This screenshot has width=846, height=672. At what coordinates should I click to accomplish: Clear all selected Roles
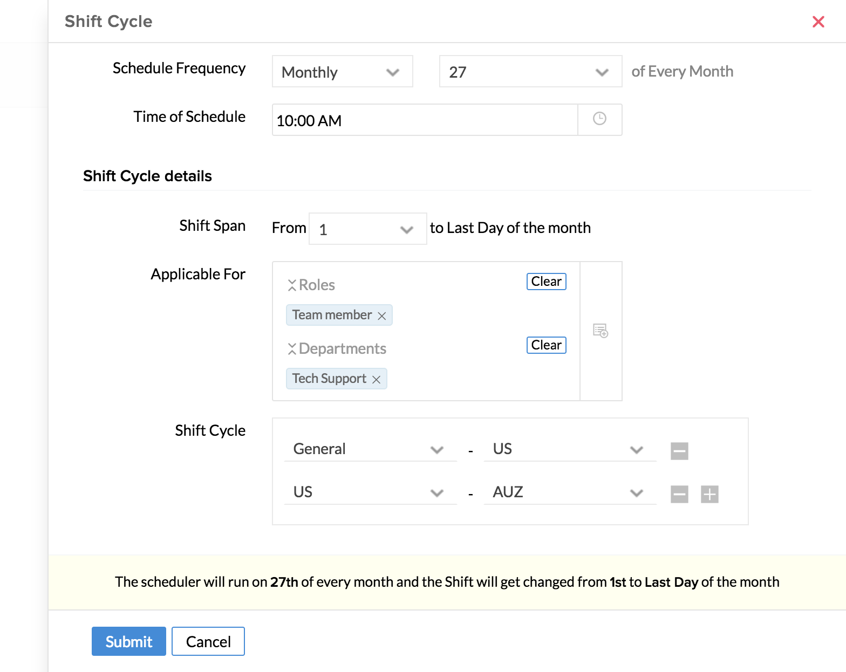point(546,282)
